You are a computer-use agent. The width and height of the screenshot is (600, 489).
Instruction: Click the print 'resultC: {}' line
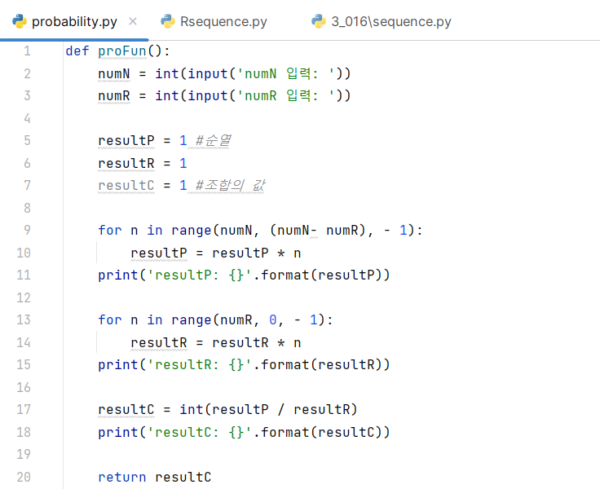(x=244, y=432)
